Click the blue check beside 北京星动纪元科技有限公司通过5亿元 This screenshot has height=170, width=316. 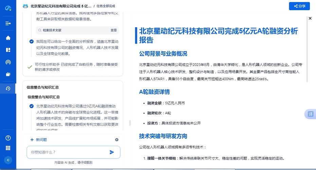(x=32, y=106)
